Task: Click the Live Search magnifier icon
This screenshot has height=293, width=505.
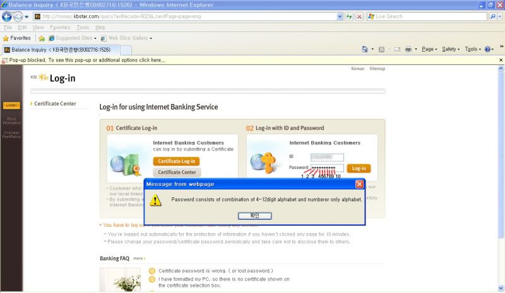Action: point(492,16)
